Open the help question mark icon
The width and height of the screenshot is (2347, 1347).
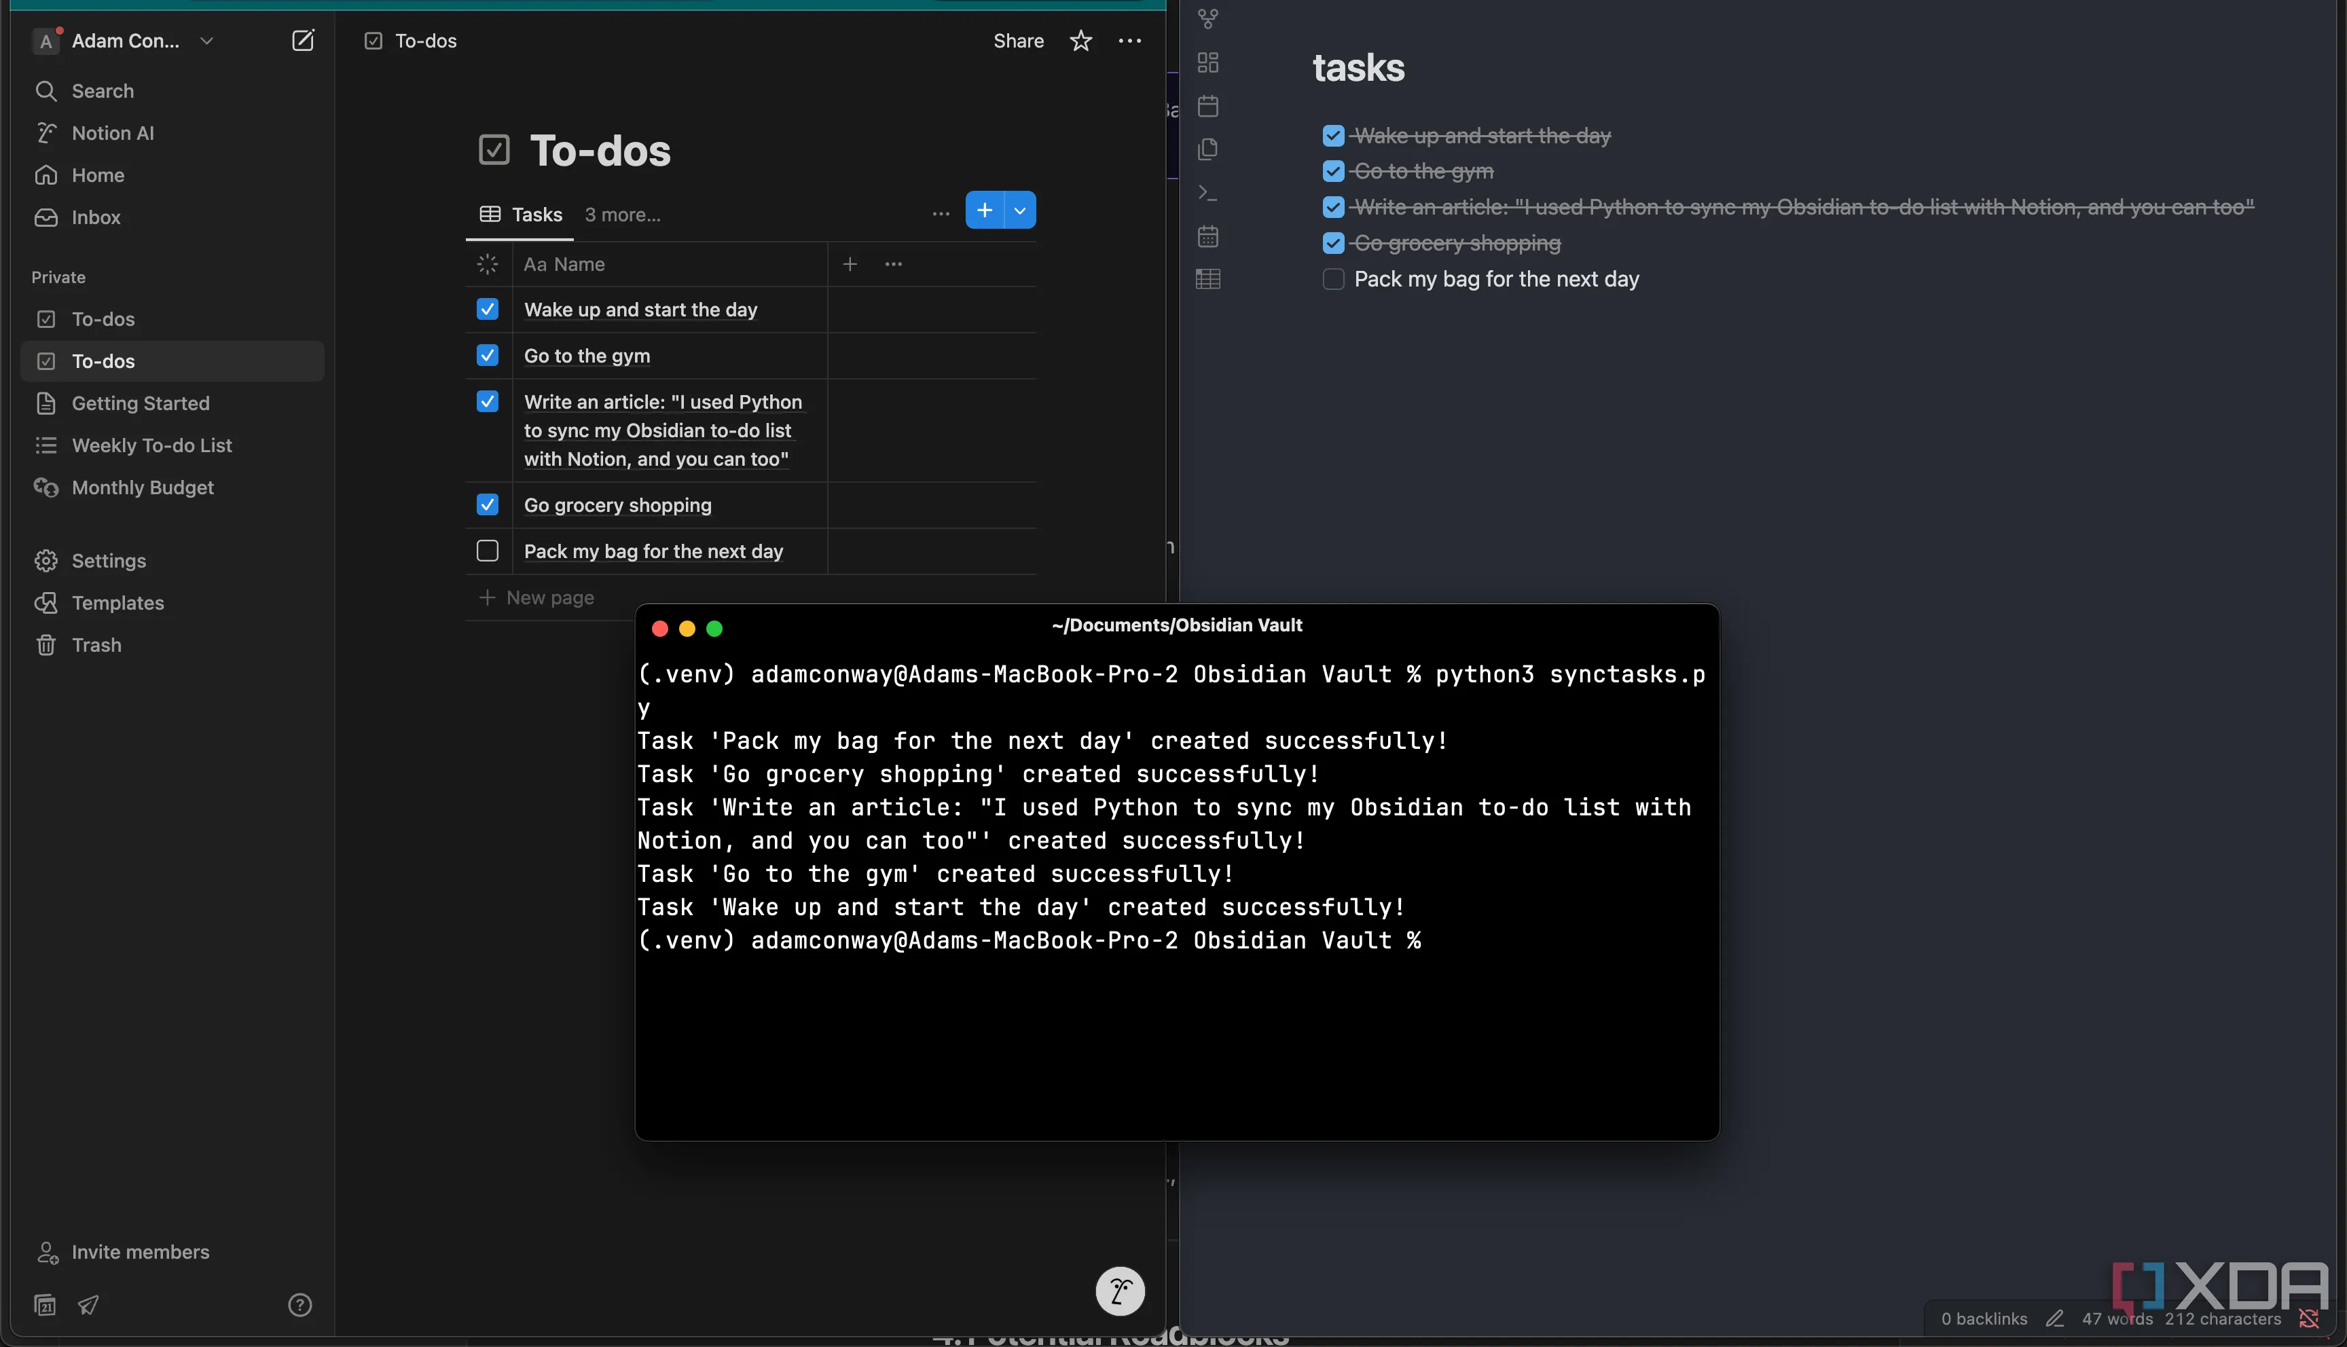299,1304
